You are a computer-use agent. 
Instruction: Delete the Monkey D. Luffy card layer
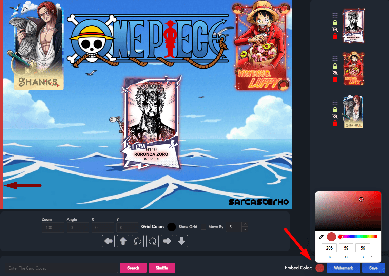[335, 79]
